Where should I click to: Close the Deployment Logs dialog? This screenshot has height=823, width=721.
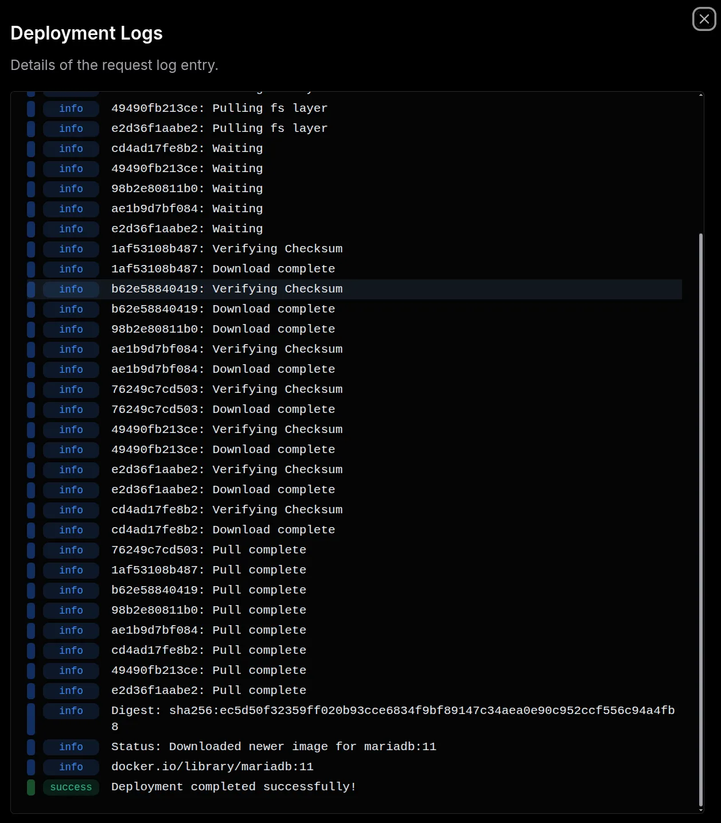pyautogui.click(x=704, y=19)
